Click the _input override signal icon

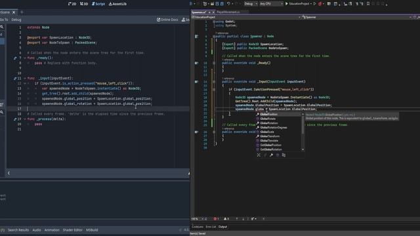(x=15, y=78)
